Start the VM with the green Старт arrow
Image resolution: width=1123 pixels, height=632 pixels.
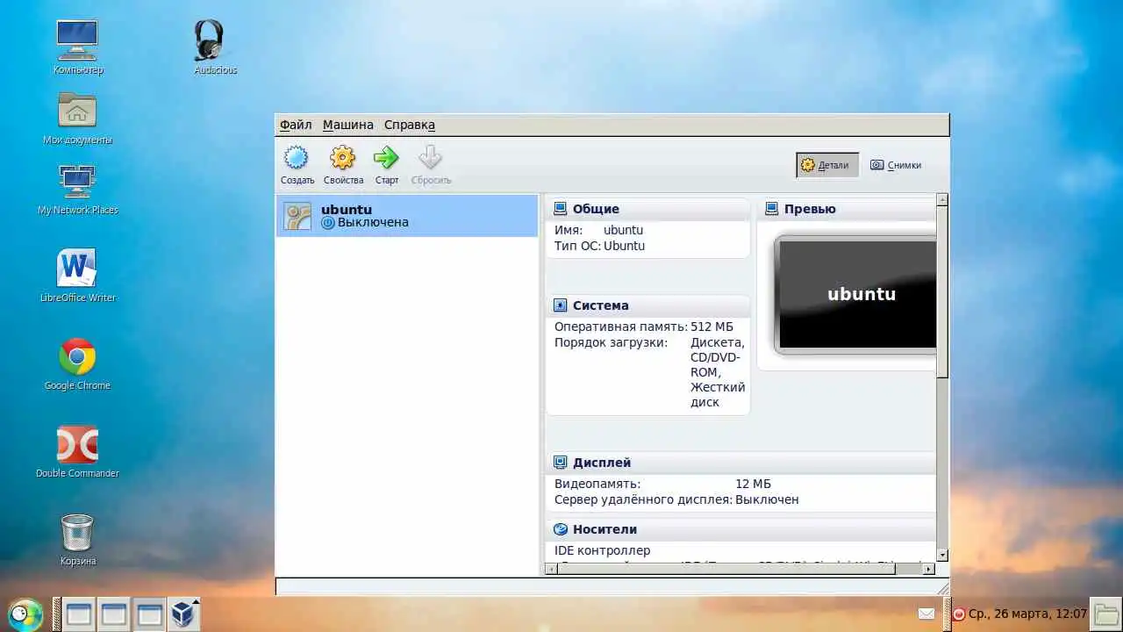[386, 158]
